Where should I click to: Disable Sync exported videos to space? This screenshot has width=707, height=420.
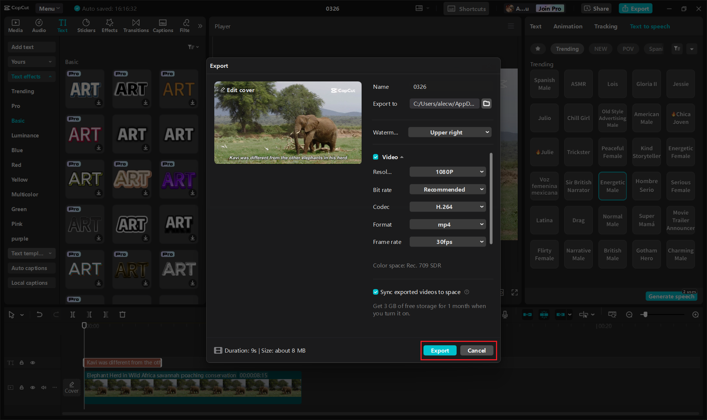point(376,292)
